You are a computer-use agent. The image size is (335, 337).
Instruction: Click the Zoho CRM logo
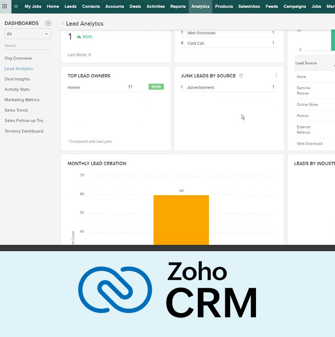pyautogui.click(x=167, y=290)
